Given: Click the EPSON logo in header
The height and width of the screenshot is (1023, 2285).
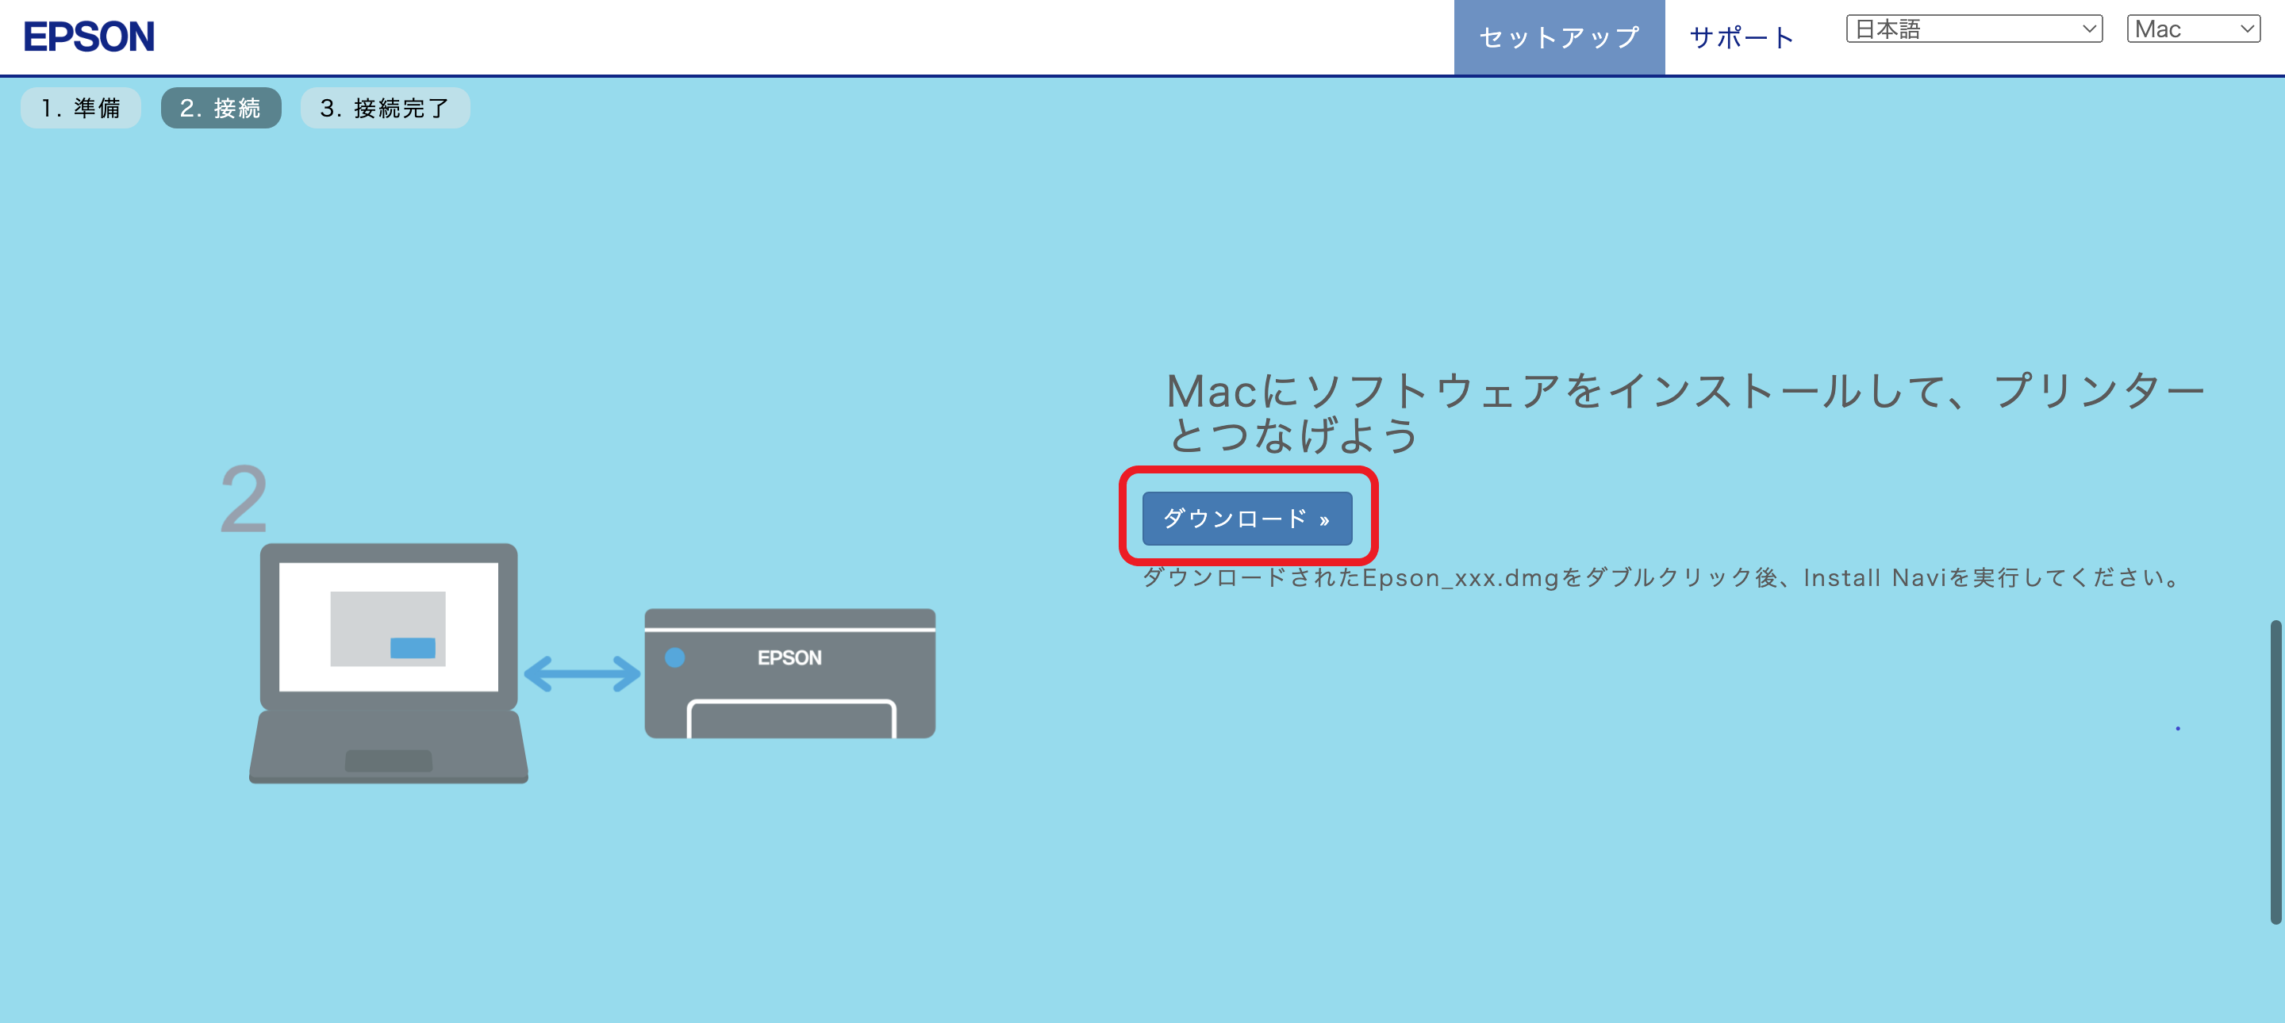Looking at the screenshot, I should click(x=89, y=37).
